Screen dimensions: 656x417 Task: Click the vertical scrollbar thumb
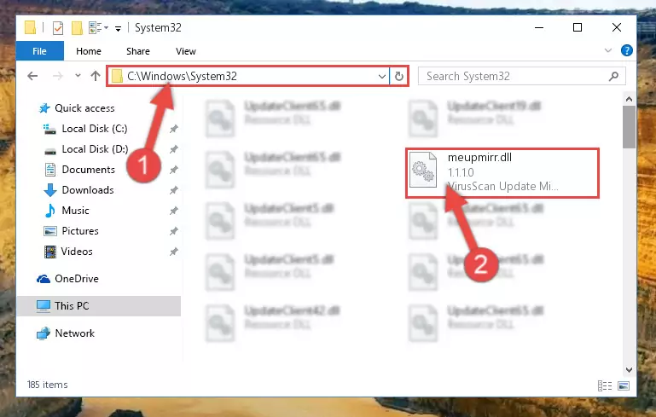point(629,127)
